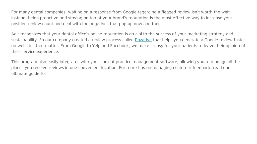Click the text "their service experience."
This screenshot has width=257, height=144.
click(35, 51)
